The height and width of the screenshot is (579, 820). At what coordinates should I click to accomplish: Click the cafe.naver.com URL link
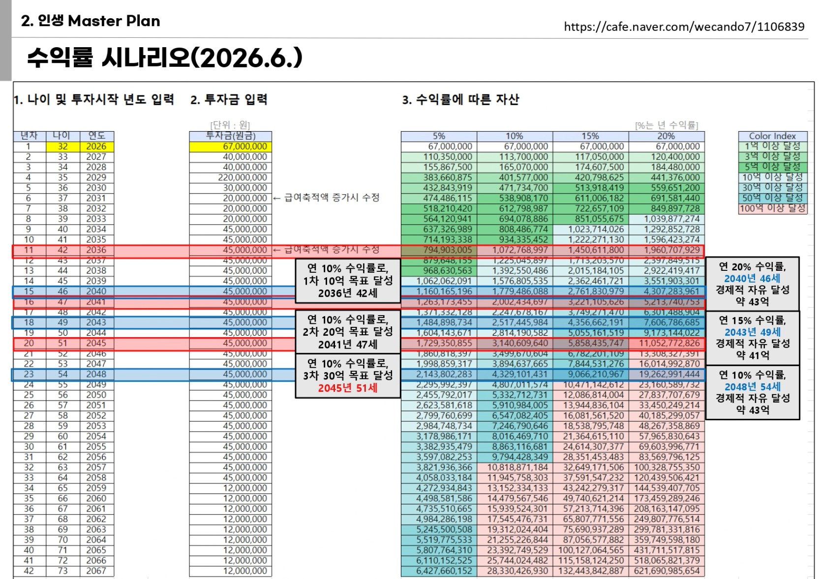684,27
